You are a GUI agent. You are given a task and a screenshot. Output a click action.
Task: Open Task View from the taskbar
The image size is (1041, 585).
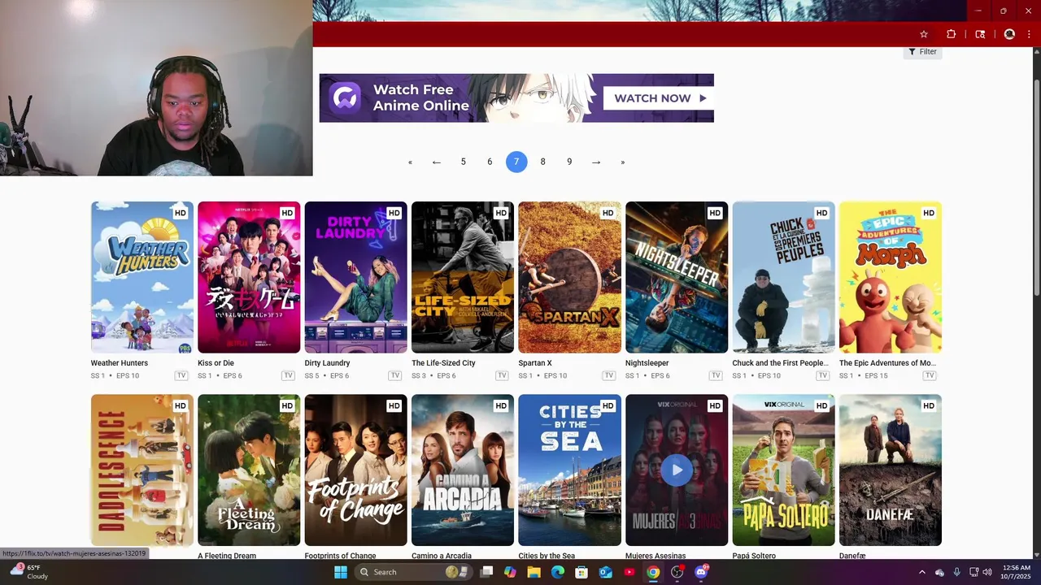[x=486, y=572]
